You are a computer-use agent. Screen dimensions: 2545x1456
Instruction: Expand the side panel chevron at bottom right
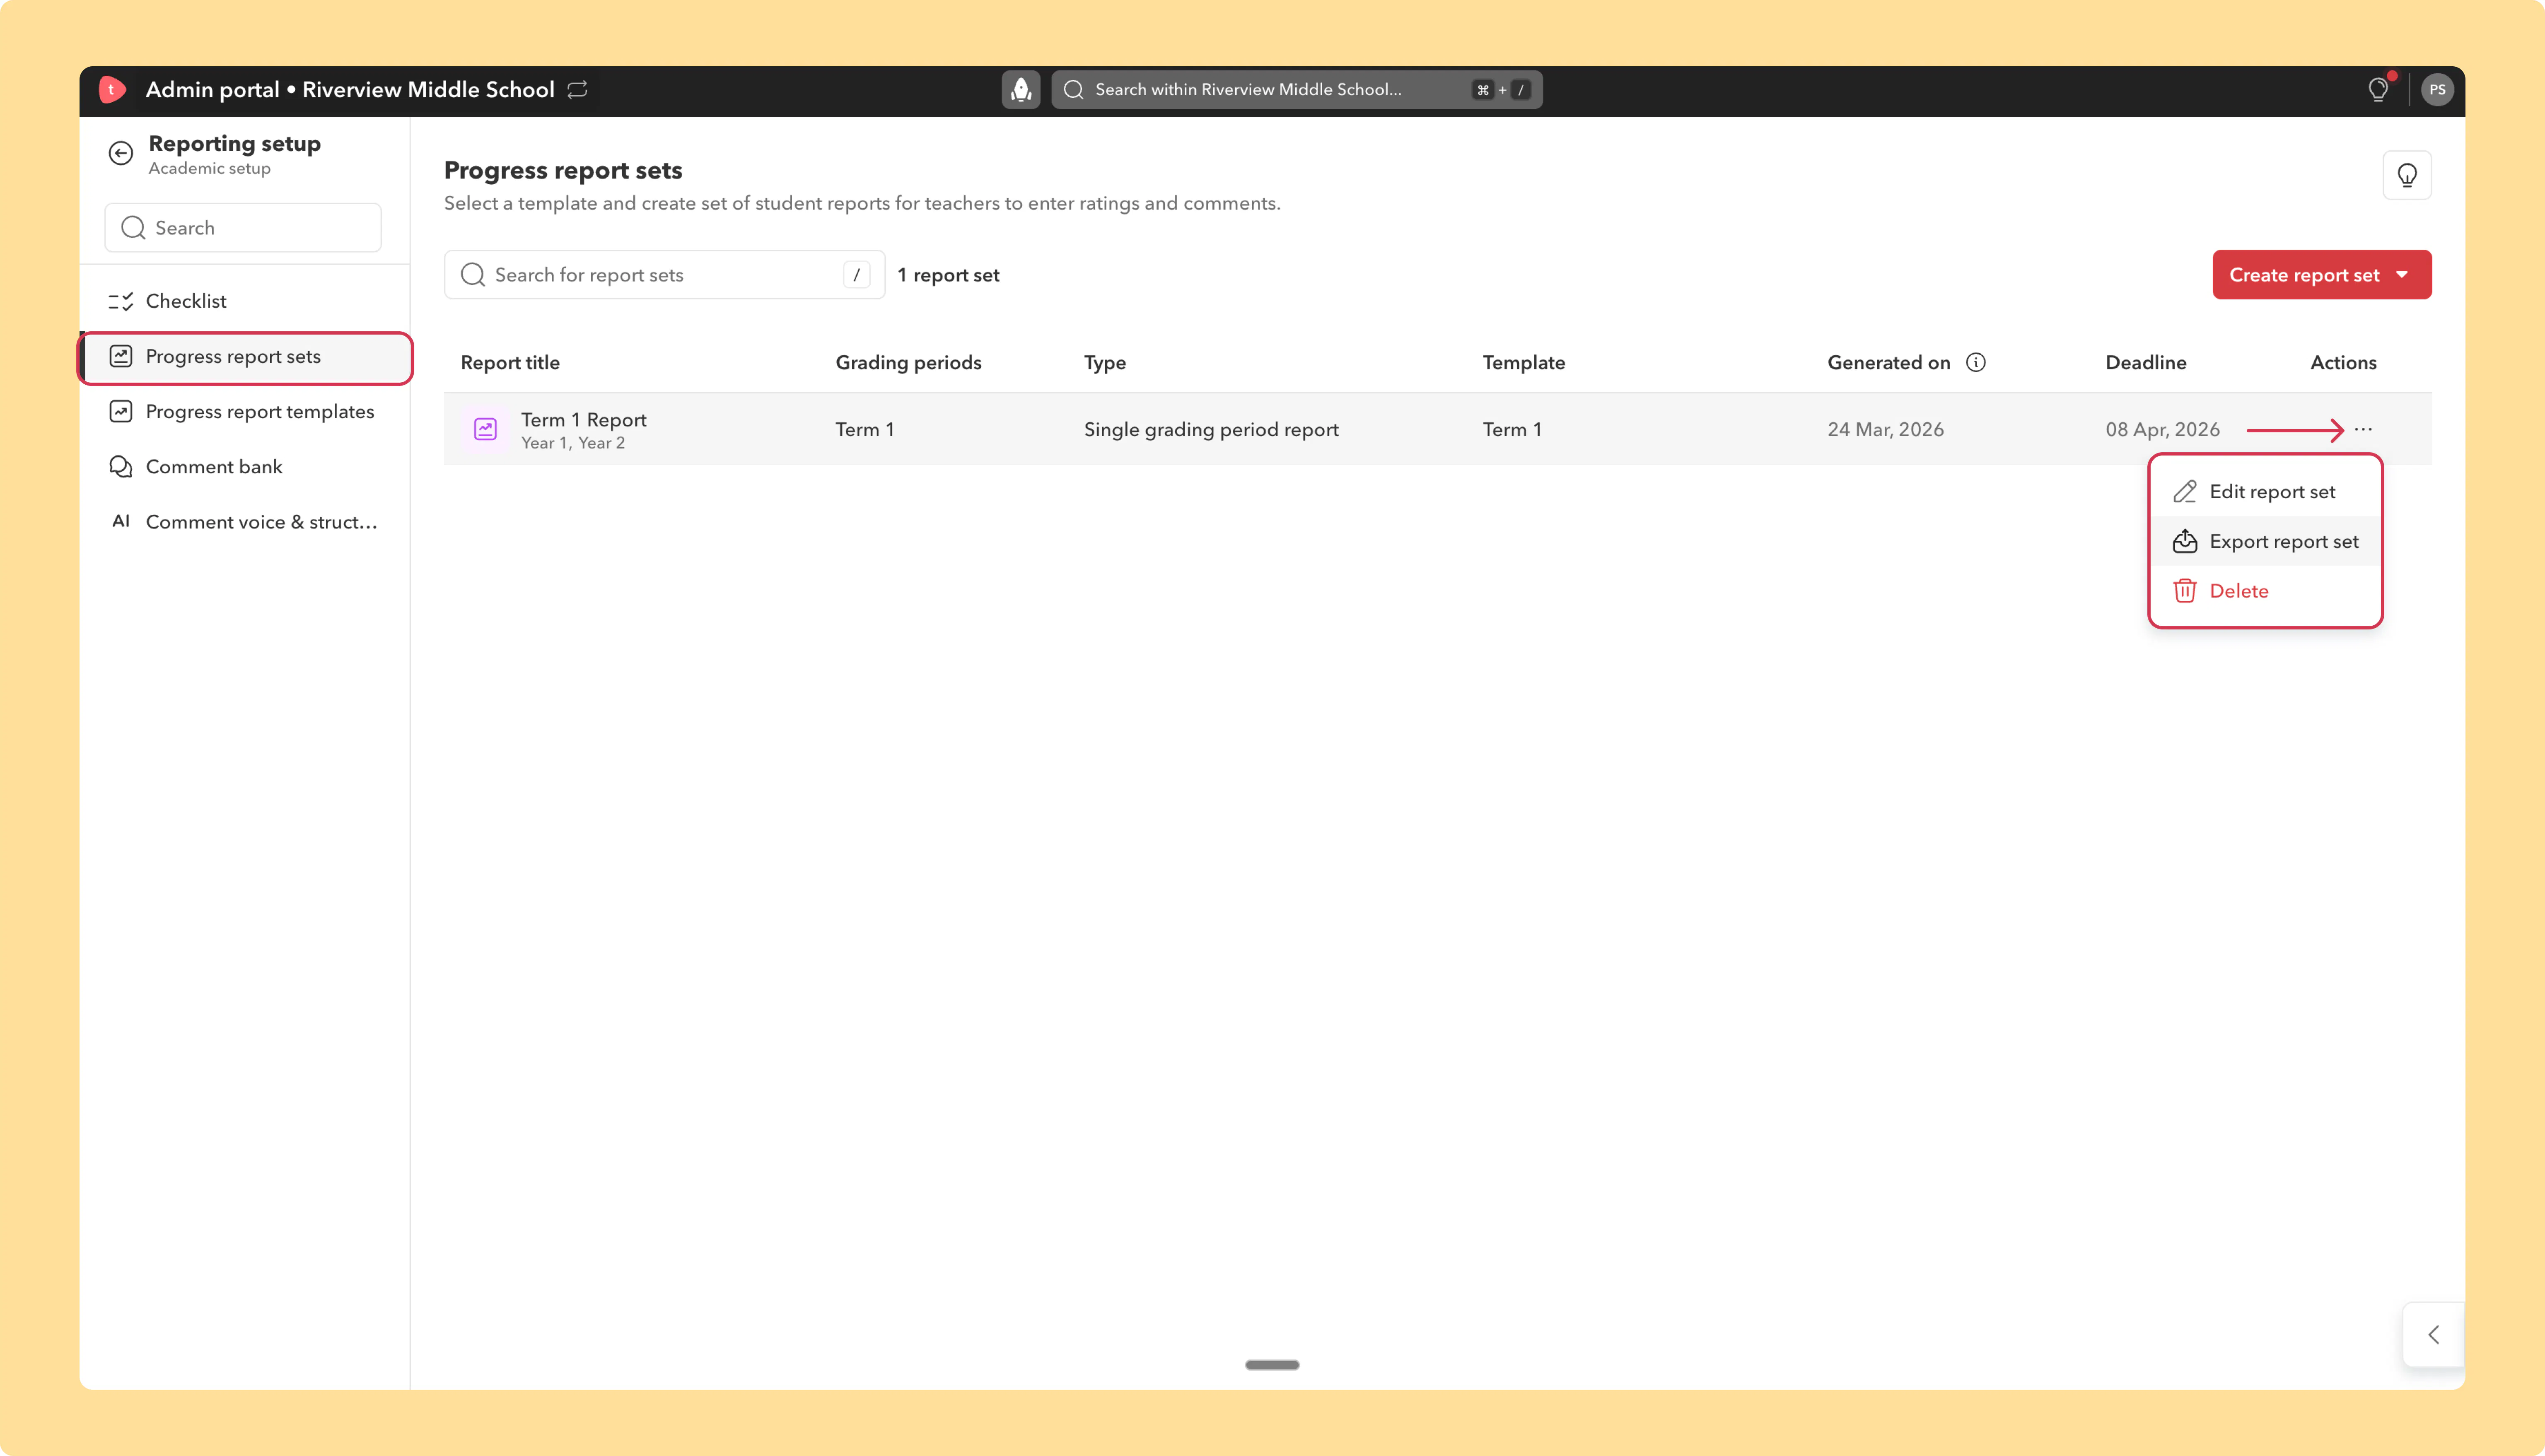(2434, 1335)
